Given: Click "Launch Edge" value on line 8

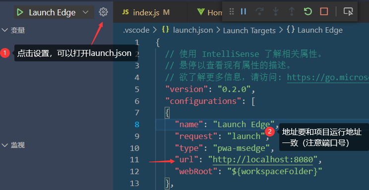Looking at the screenshot, I should click(244, 125).
